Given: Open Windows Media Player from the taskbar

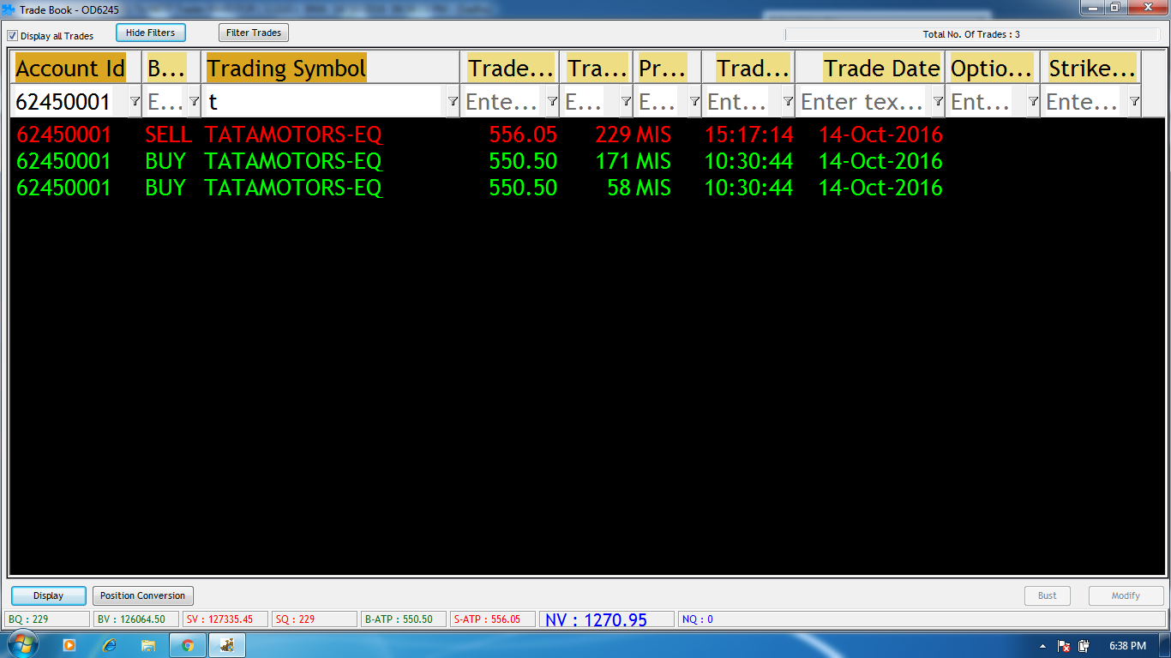Looking at the screenshot, I should (x=69, y=645).
